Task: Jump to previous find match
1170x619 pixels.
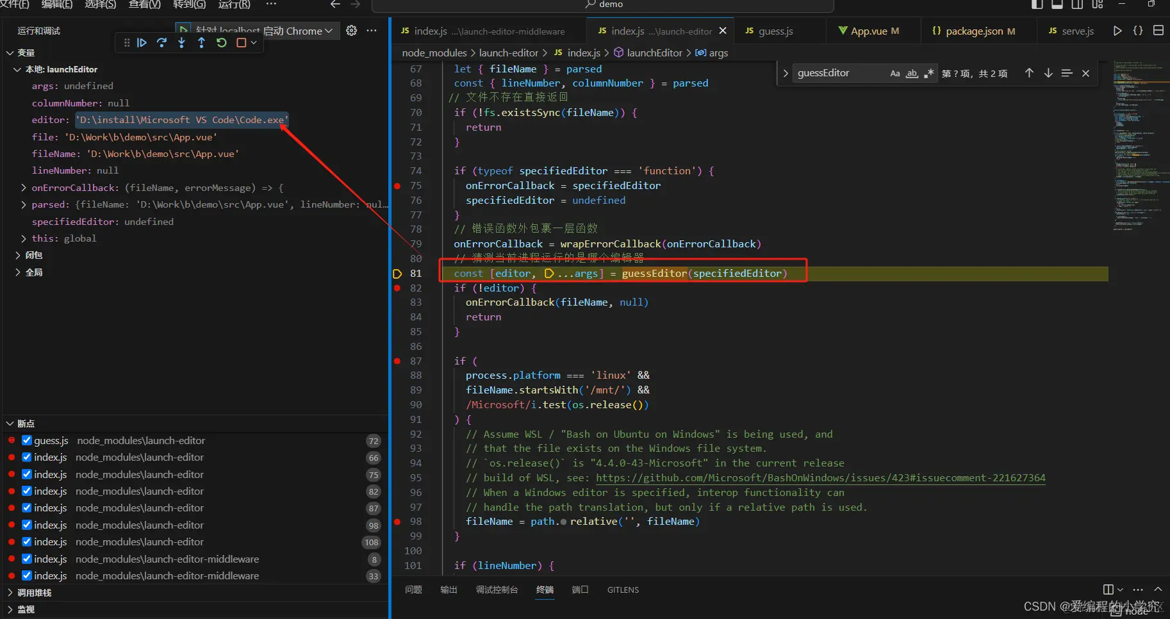Action: [1029, 73]
